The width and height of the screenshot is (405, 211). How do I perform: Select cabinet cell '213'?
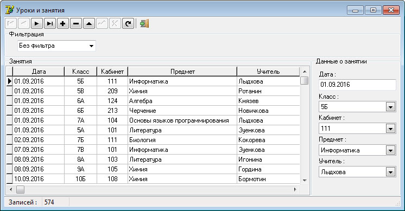pos(112,111)
